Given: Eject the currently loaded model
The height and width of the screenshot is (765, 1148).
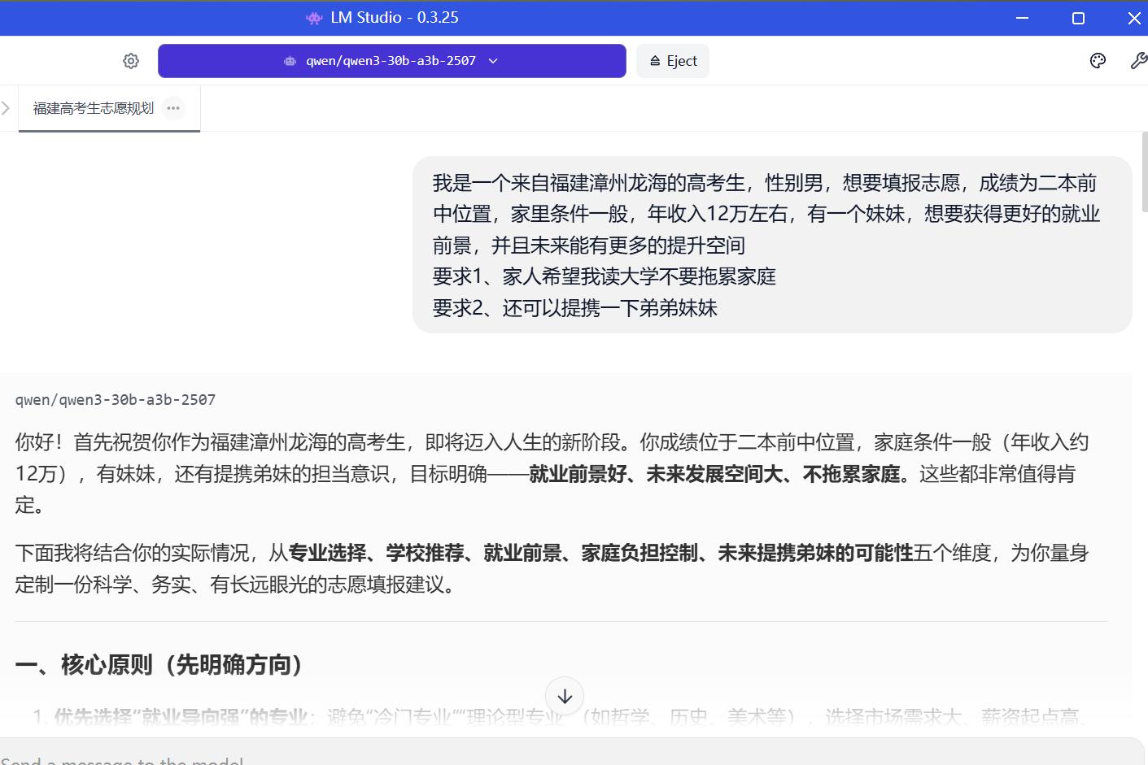Looking at the screenshot, I should click(673, 61).
